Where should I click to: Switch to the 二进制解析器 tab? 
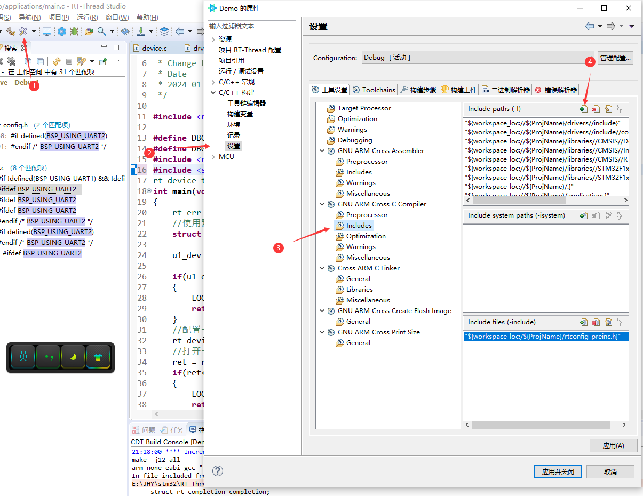(x=506, y=90)
